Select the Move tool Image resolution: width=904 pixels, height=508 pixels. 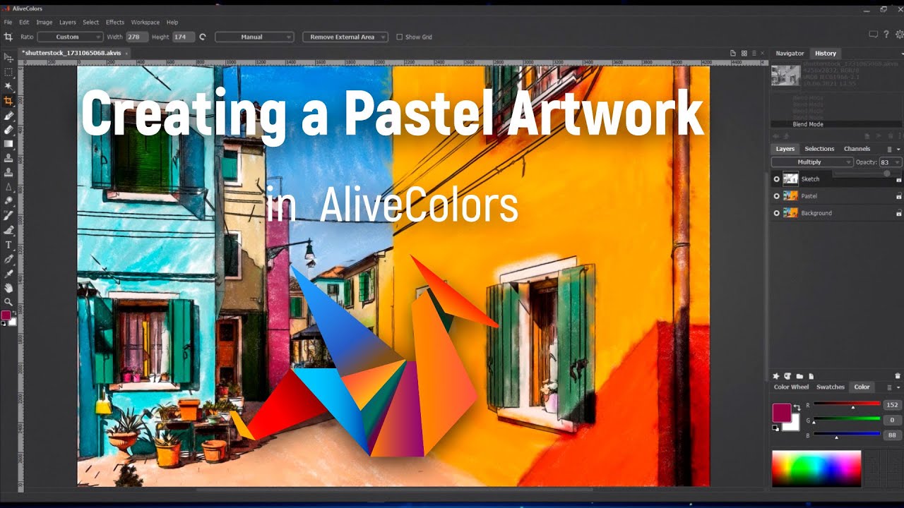pyautogui.click(x=8, y=58)
